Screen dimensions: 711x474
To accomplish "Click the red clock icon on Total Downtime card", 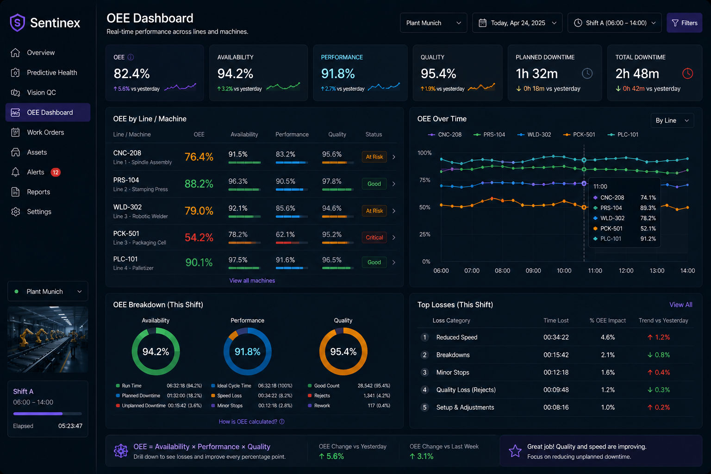I will [x=687, y=73].
